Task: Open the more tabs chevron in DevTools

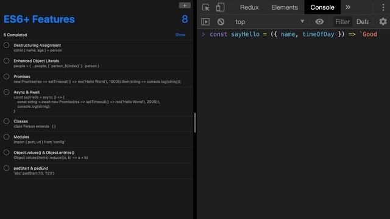Action: pos(348,7)
